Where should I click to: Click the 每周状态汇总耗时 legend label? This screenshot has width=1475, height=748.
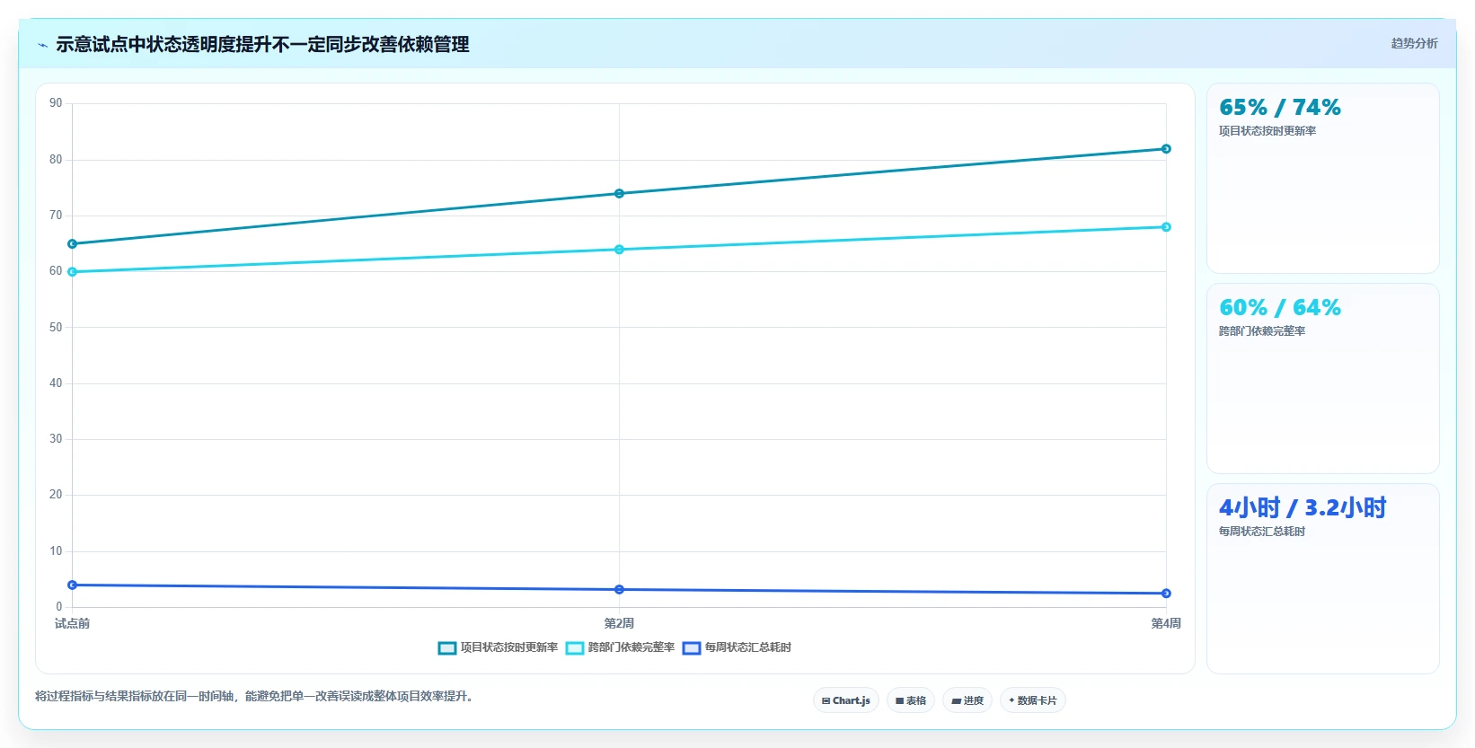click(x=748, y=647)
